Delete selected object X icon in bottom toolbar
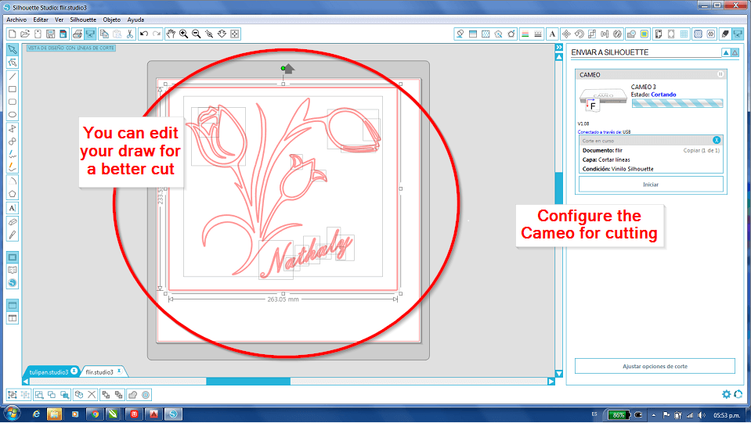Viewport: 751px width, 423px height. [x=92, y=395]
